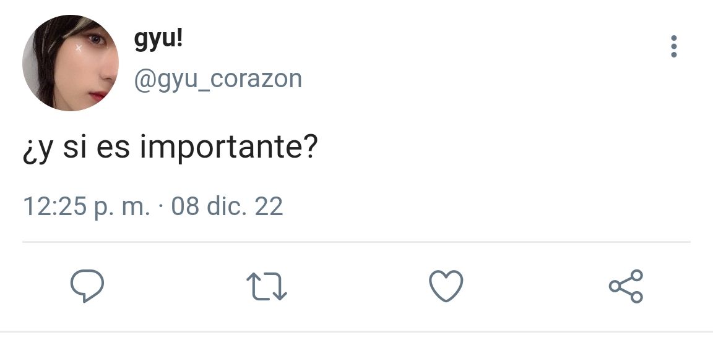Share the tweet using the share icon
Image resolution: width=713 pixels, height=343 pixels.
(x=626, y=286)
